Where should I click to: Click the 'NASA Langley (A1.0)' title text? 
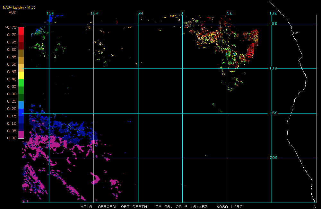19,7
